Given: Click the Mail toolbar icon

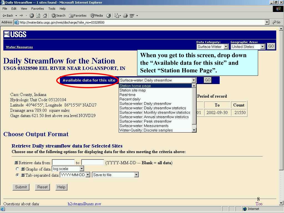Looking at the screenshot, I should [117, 16].
